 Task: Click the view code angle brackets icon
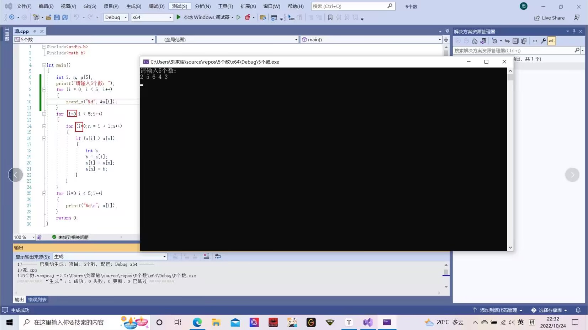(x=535, y=41)
